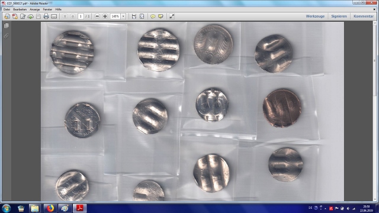Go to next page arrow
The width and height of the screenshot is (379, 213).
(x=72, y=17)
